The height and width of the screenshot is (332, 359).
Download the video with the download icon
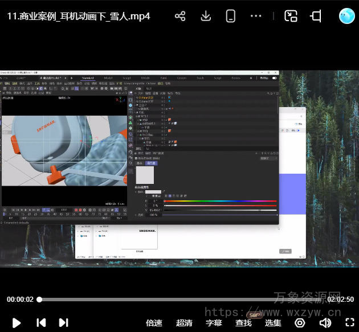[x=206, y=16]
